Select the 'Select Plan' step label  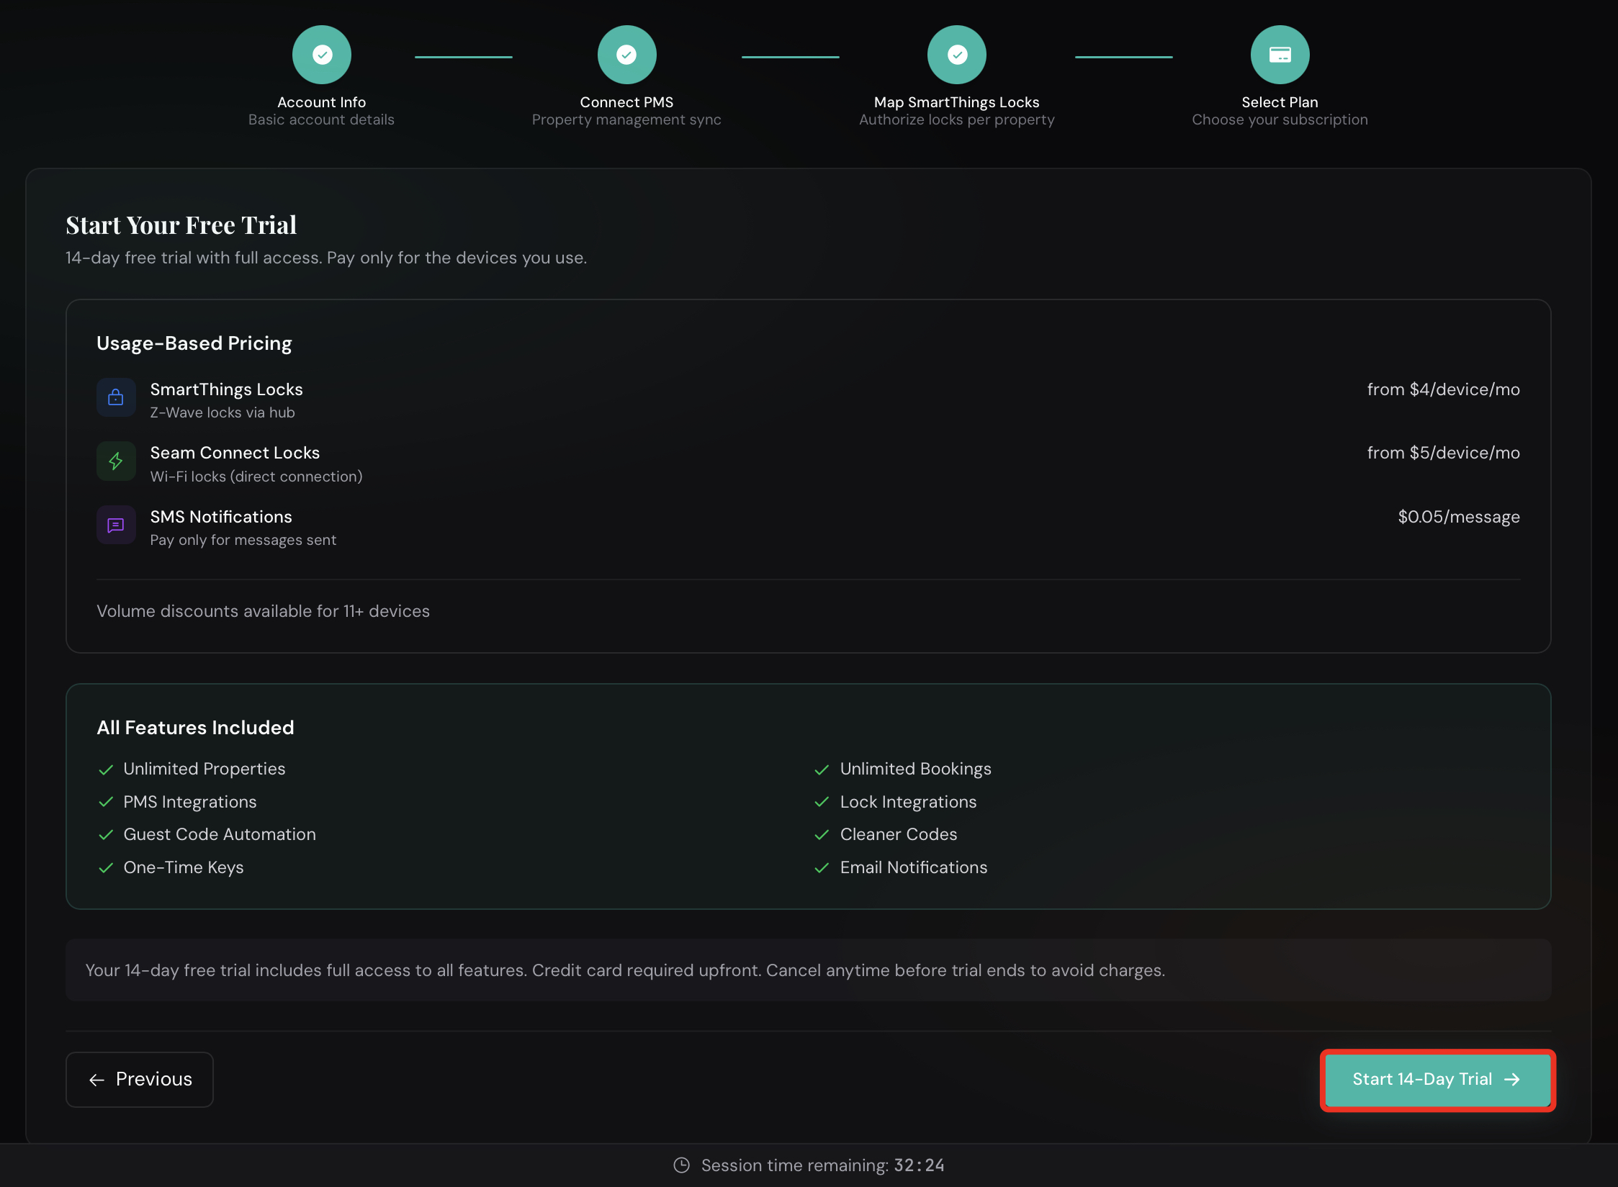pos(1280,102)
